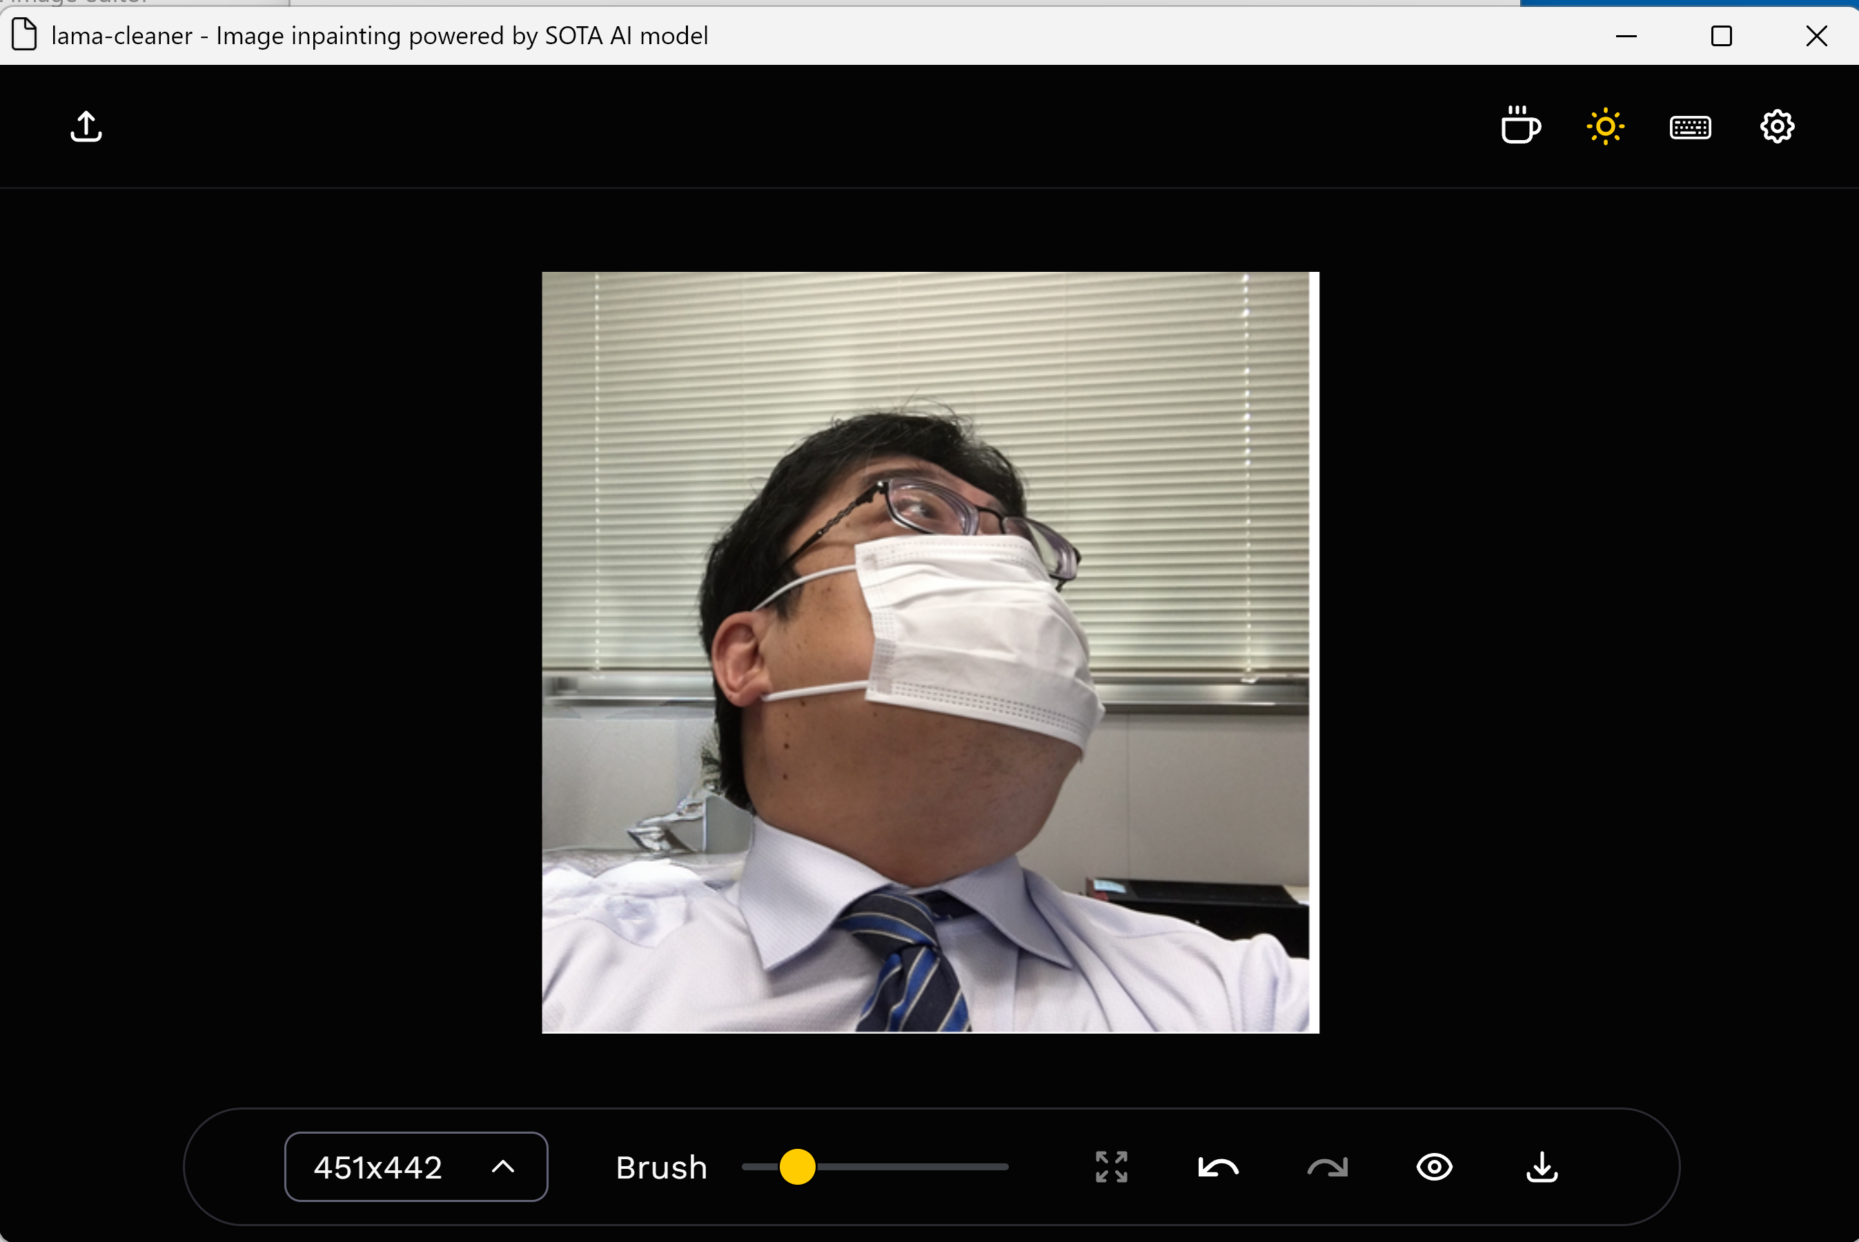
Task: Click the upload image icon
Action: click(x=86, y=127)
